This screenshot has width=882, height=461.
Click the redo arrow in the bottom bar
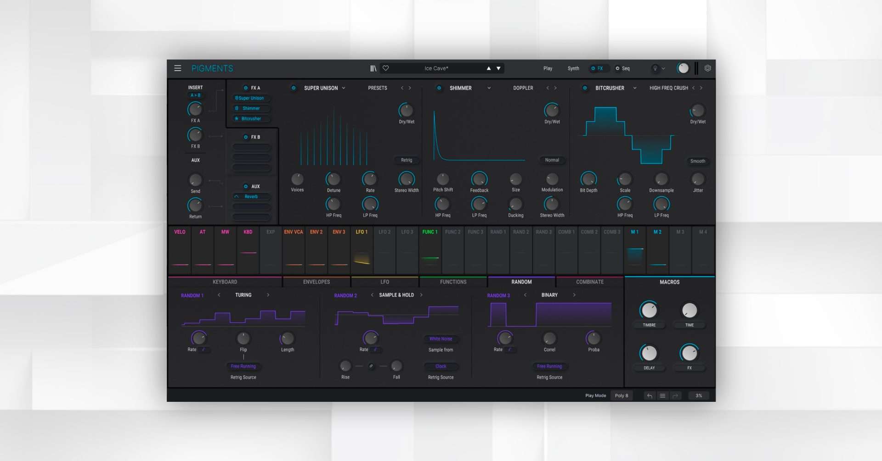point(675,395)
